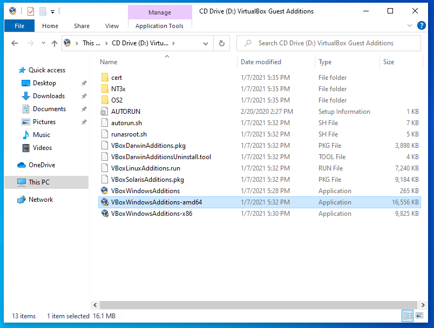This screenshot has width=434, height=328.
Task: Click the horizontal scrollbar track
Action: pyautogui.click(x=258, y=305)
